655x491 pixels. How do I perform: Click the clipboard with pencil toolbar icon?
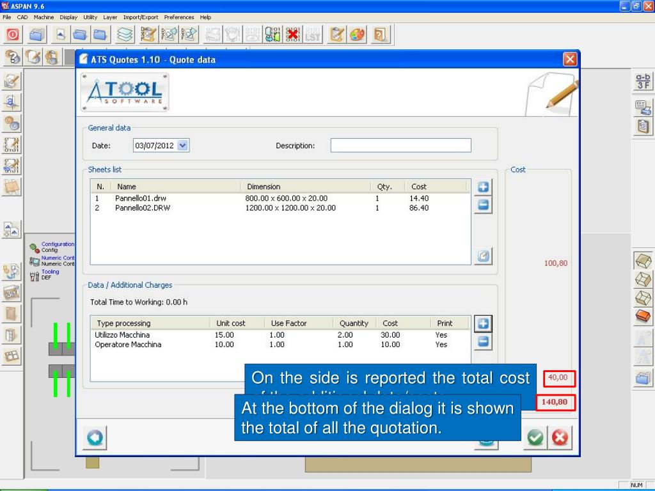[x=336, y=35]
